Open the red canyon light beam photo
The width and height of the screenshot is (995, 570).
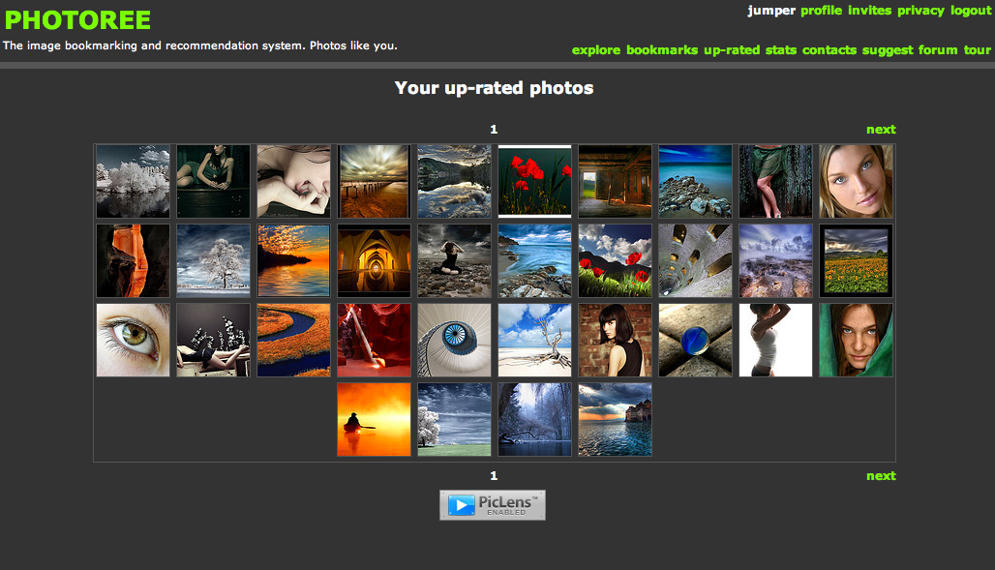[374, 341]
